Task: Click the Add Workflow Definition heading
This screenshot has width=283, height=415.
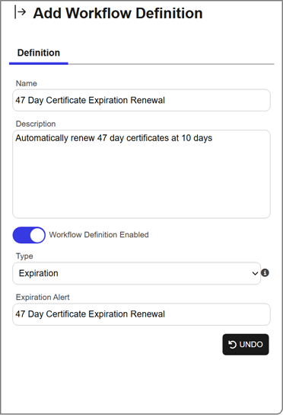Action: (118, 13)
